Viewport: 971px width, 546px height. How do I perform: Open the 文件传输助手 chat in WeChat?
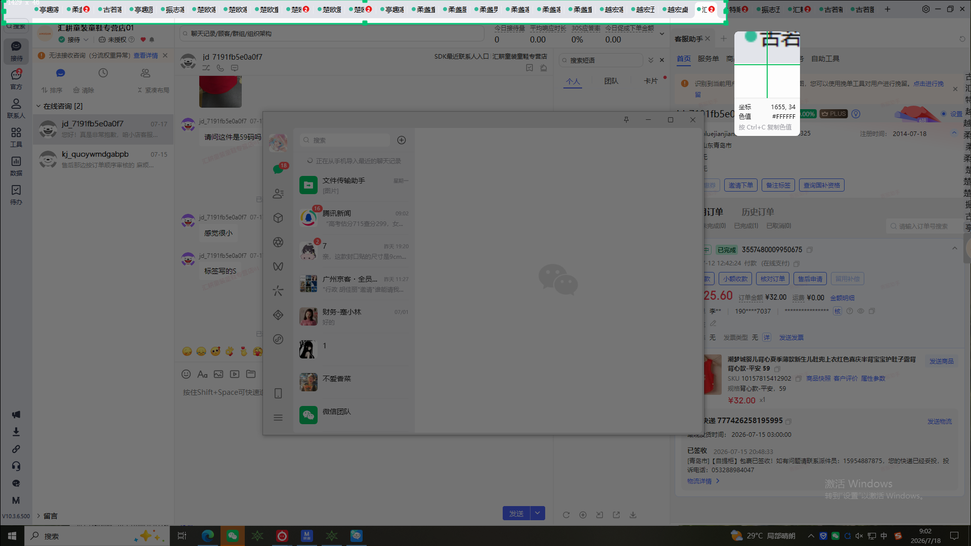click(x=354, y=185)
